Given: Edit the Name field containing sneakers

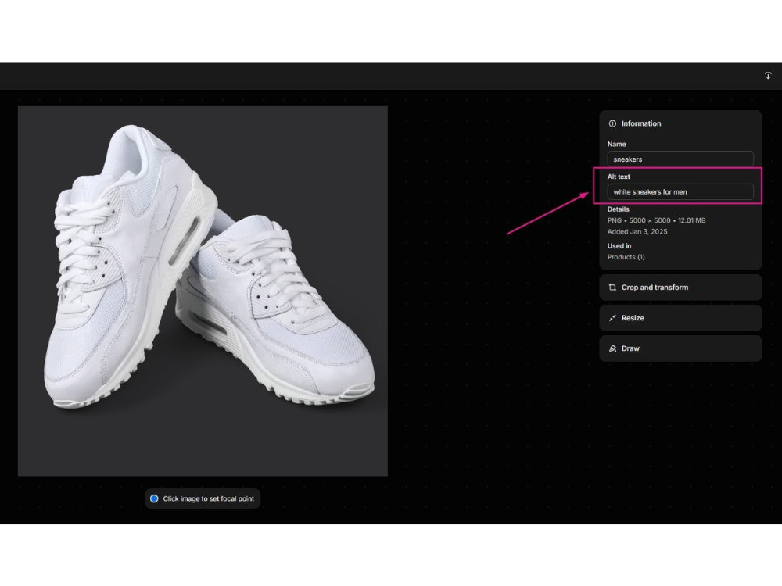Looking at the screenshot, I should point(680,159).
